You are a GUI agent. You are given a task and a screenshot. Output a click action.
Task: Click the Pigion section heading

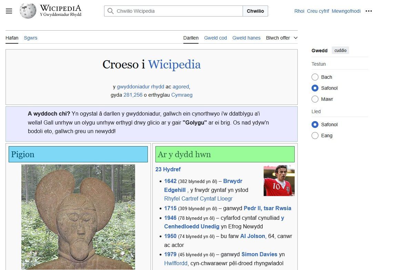23,154
